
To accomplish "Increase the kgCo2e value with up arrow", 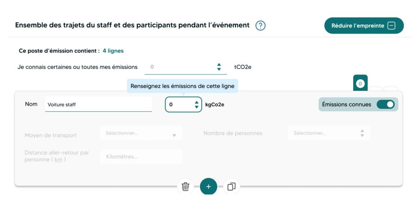I will [x=197, y=102].
